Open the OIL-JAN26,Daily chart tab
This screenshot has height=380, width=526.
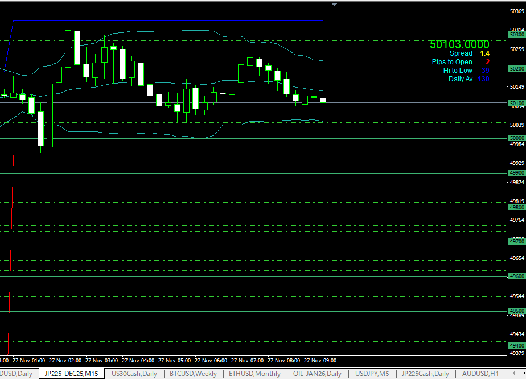pos(318,374)
